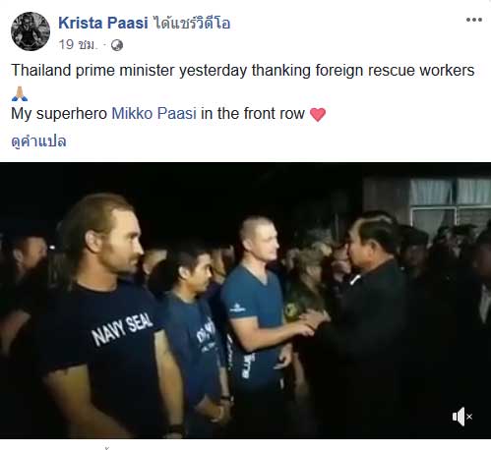Open Krista Paasi's round profile picture
The height and width of the screenshot is (450, 491).
(31, 31)
